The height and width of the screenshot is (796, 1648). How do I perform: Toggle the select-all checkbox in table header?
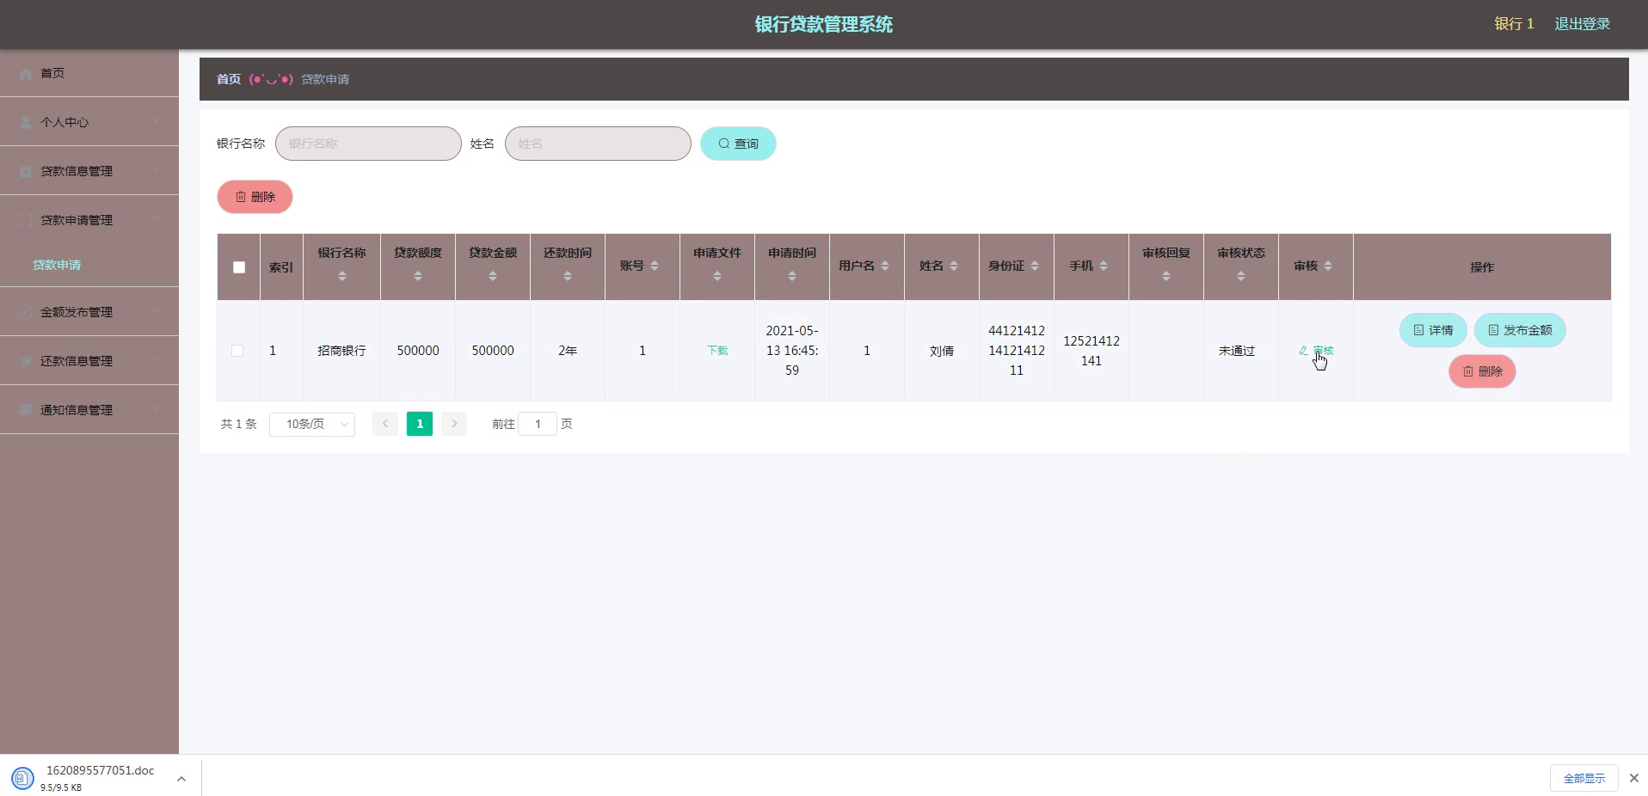[x=239, y=267]
